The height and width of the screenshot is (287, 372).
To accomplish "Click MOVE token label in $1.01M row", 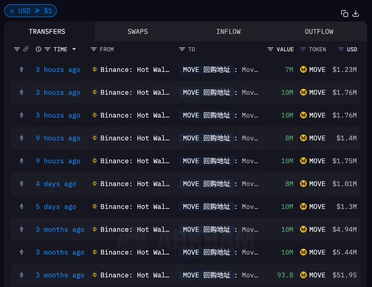I will (x=317, y=184).
